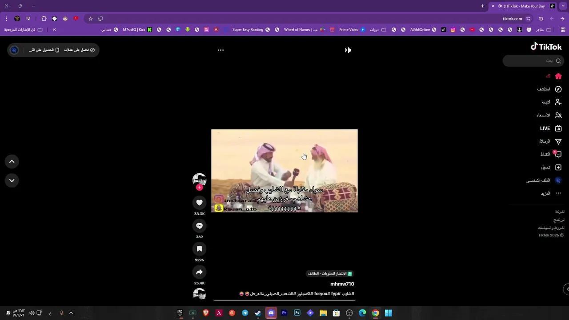Focus the TikTok search field
This screenshot has width=569, height=320.
click(533, 61)
